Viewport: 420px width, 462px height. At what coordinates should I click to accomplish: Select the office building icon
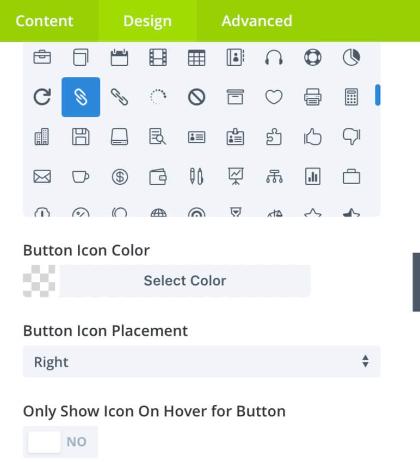[42, 137]
